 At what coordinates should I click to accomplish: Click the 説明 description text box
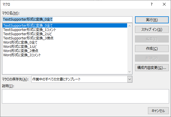(x=85, y=96)
